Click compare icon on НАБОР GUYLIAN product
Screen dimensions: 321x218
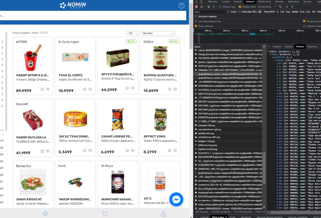(42, 151)
